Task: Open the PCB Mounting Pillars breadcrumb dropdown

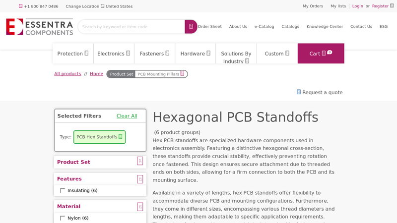Action: coord(182,74)
